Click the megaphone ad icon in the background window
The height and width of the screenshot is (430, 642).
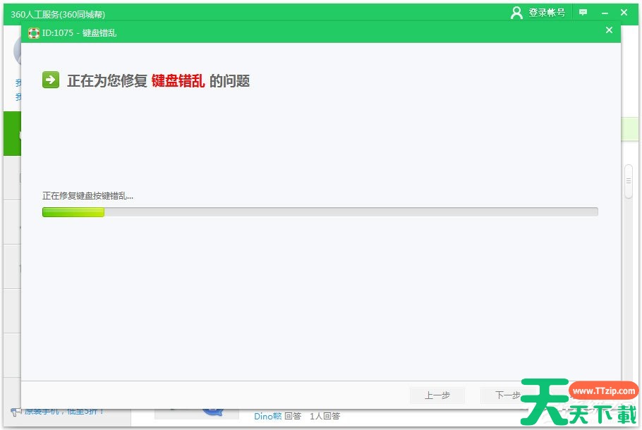pos(16,411)
